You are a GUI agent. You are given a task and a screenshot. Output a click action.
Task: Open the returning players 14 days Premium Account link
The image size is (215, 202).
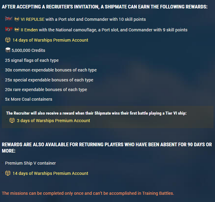pos(50,173)
